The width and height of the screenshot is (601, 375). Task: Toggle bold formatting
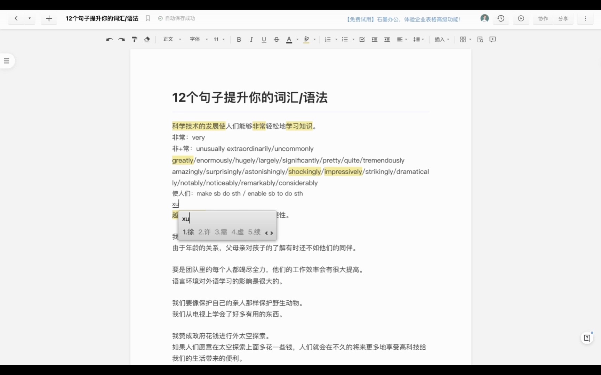click(239, 40)
